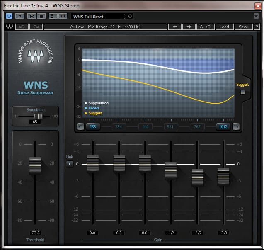Select the 253 frequency band field

click(x=93, y=127)
